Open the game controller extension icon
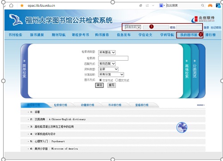The width and height of the screenshot is (223, 161). tap(210, 5)
